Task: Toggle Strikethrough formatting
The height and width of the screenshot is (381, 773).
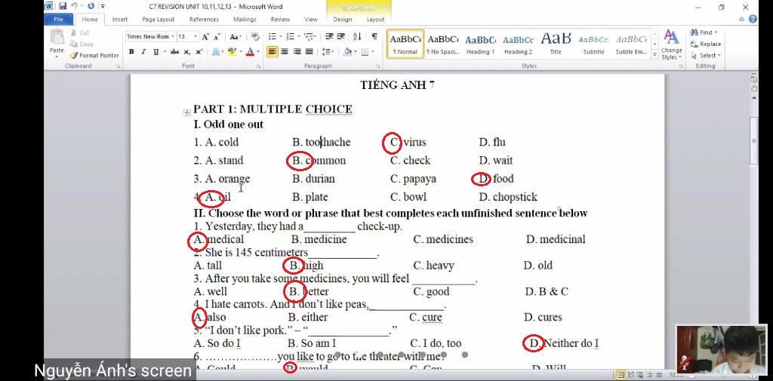Action: tap(174, 52)
